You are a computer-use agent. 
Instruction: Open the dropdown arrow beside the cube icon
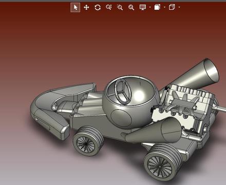pyautogui.click(x=179, y=7)
